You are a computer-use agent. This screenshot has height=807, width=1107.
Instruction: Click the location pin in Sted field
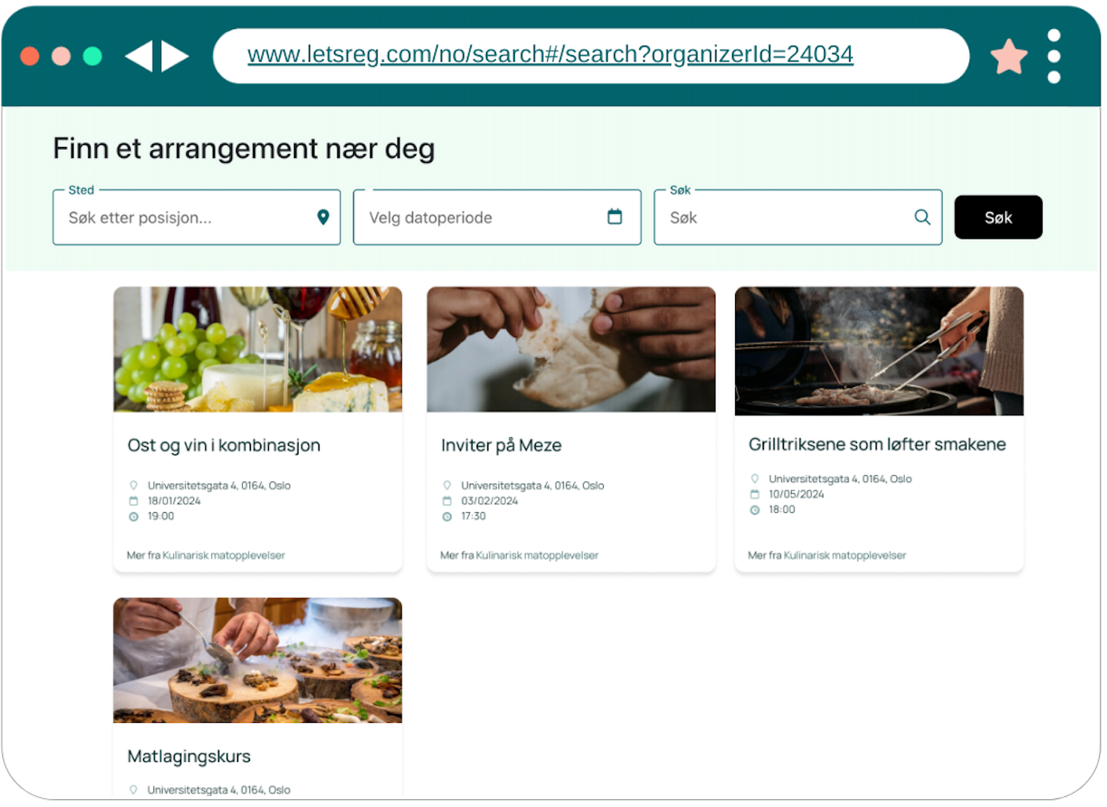coord(323,217)
